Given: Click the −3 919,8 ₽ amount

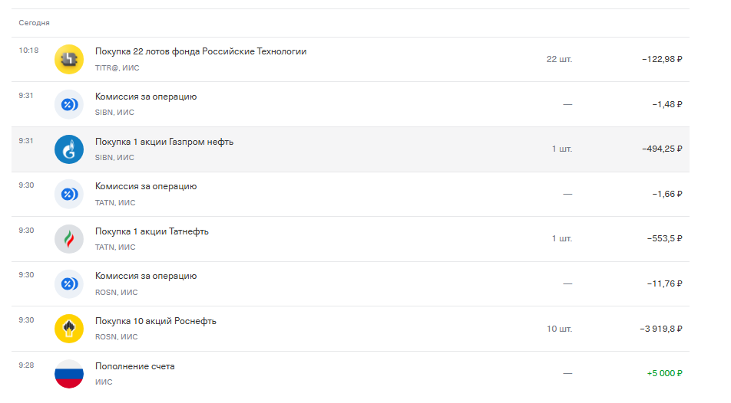Looking at the screenshot, I should click(660, 329).
